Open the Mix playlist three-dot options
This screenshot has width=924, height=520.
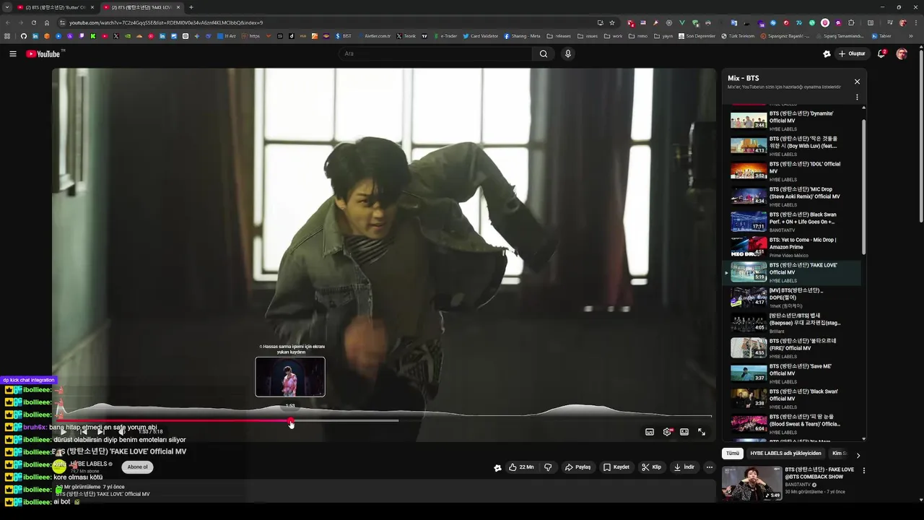tap(857, 97)
